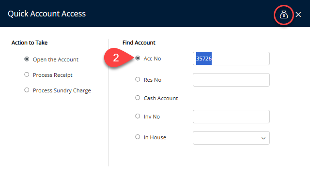Click the Action to Take heading

pyautogui.click(x=30, y=43)
